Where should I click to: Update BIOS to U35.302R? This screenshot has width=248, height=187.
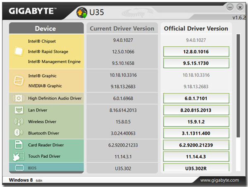196,168
